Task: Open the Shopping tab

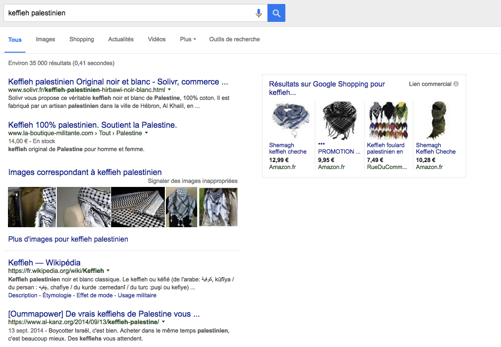Action: click(82, 39)
